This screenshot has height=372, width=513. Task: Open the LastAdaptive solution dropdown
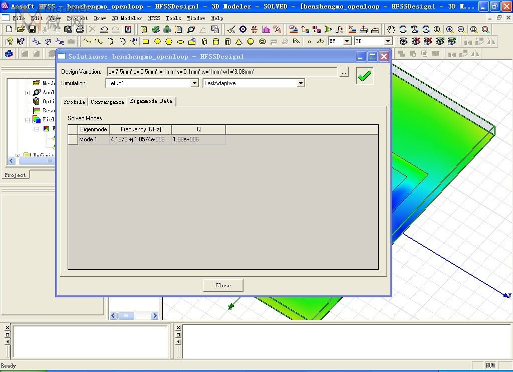(301, 83)
